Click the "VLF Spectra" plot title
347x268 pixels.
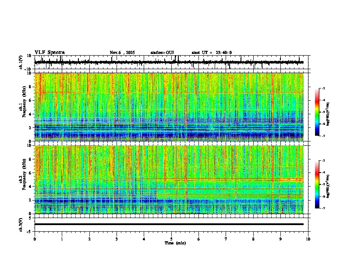coord(50,53)
